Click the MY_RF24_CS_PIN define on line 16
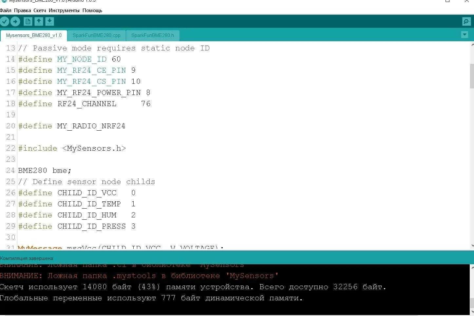 click(92, 82)
